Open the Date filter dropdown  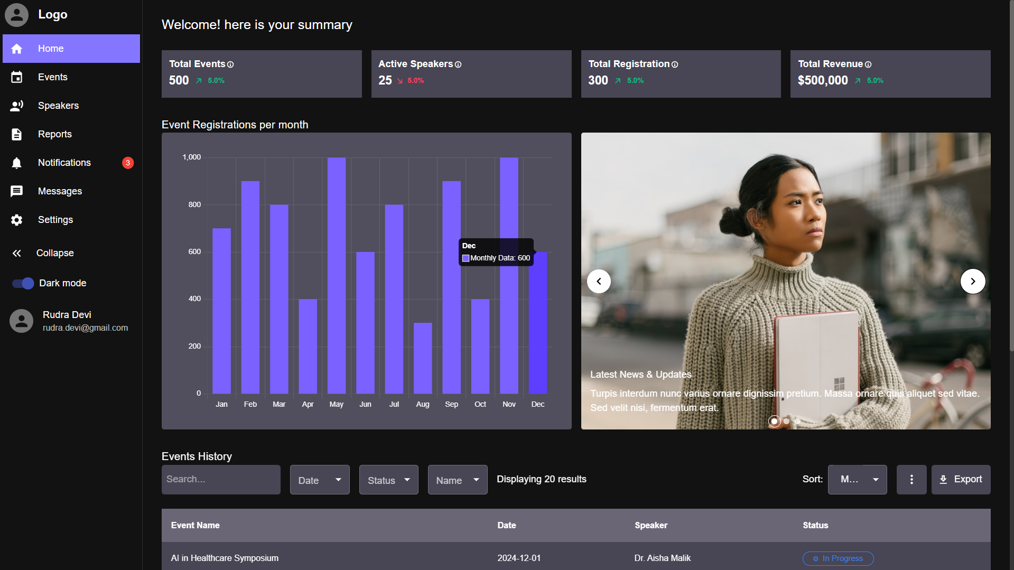[319, 480]
